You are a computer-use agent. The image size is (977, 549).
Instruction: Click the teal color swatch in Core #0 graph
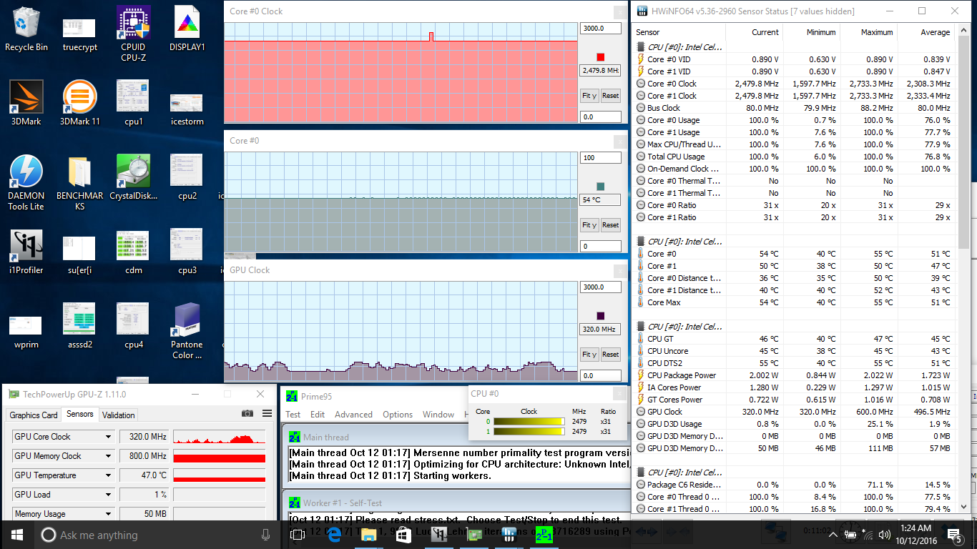(601, 187)
